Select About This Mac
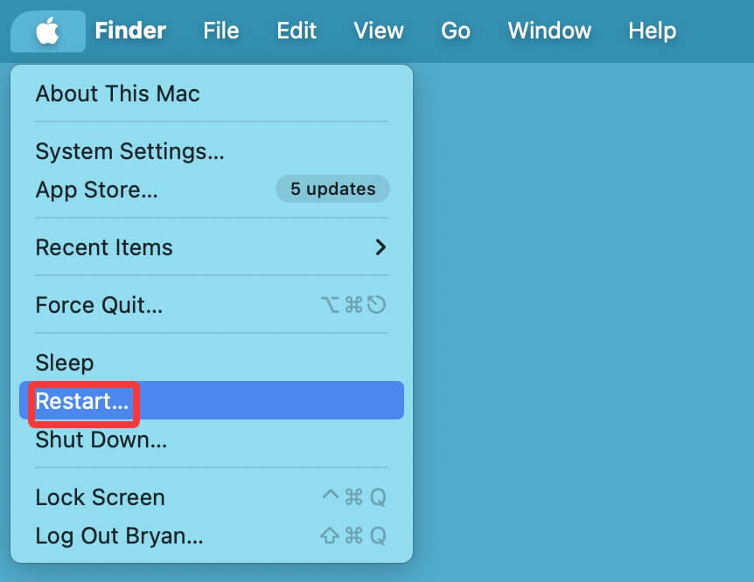Viewport: 754px width, 582px height. point(117,94)
